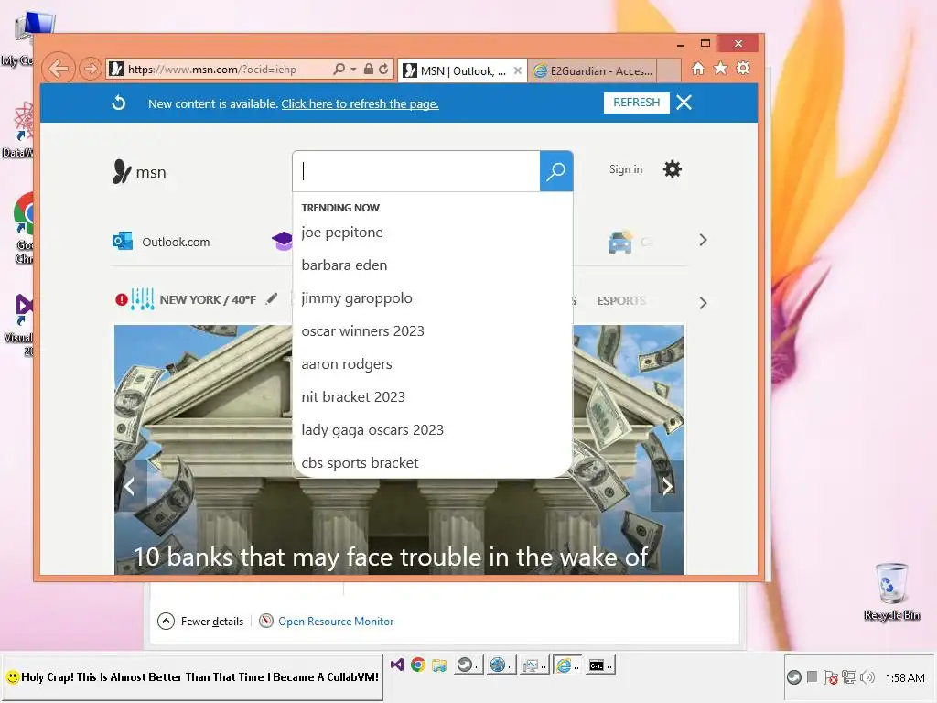
Task: Open Internet Explorer Tools gear
Action: 743,69
